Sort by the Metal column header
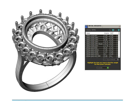Screen dimensions: 135x101 94,33
